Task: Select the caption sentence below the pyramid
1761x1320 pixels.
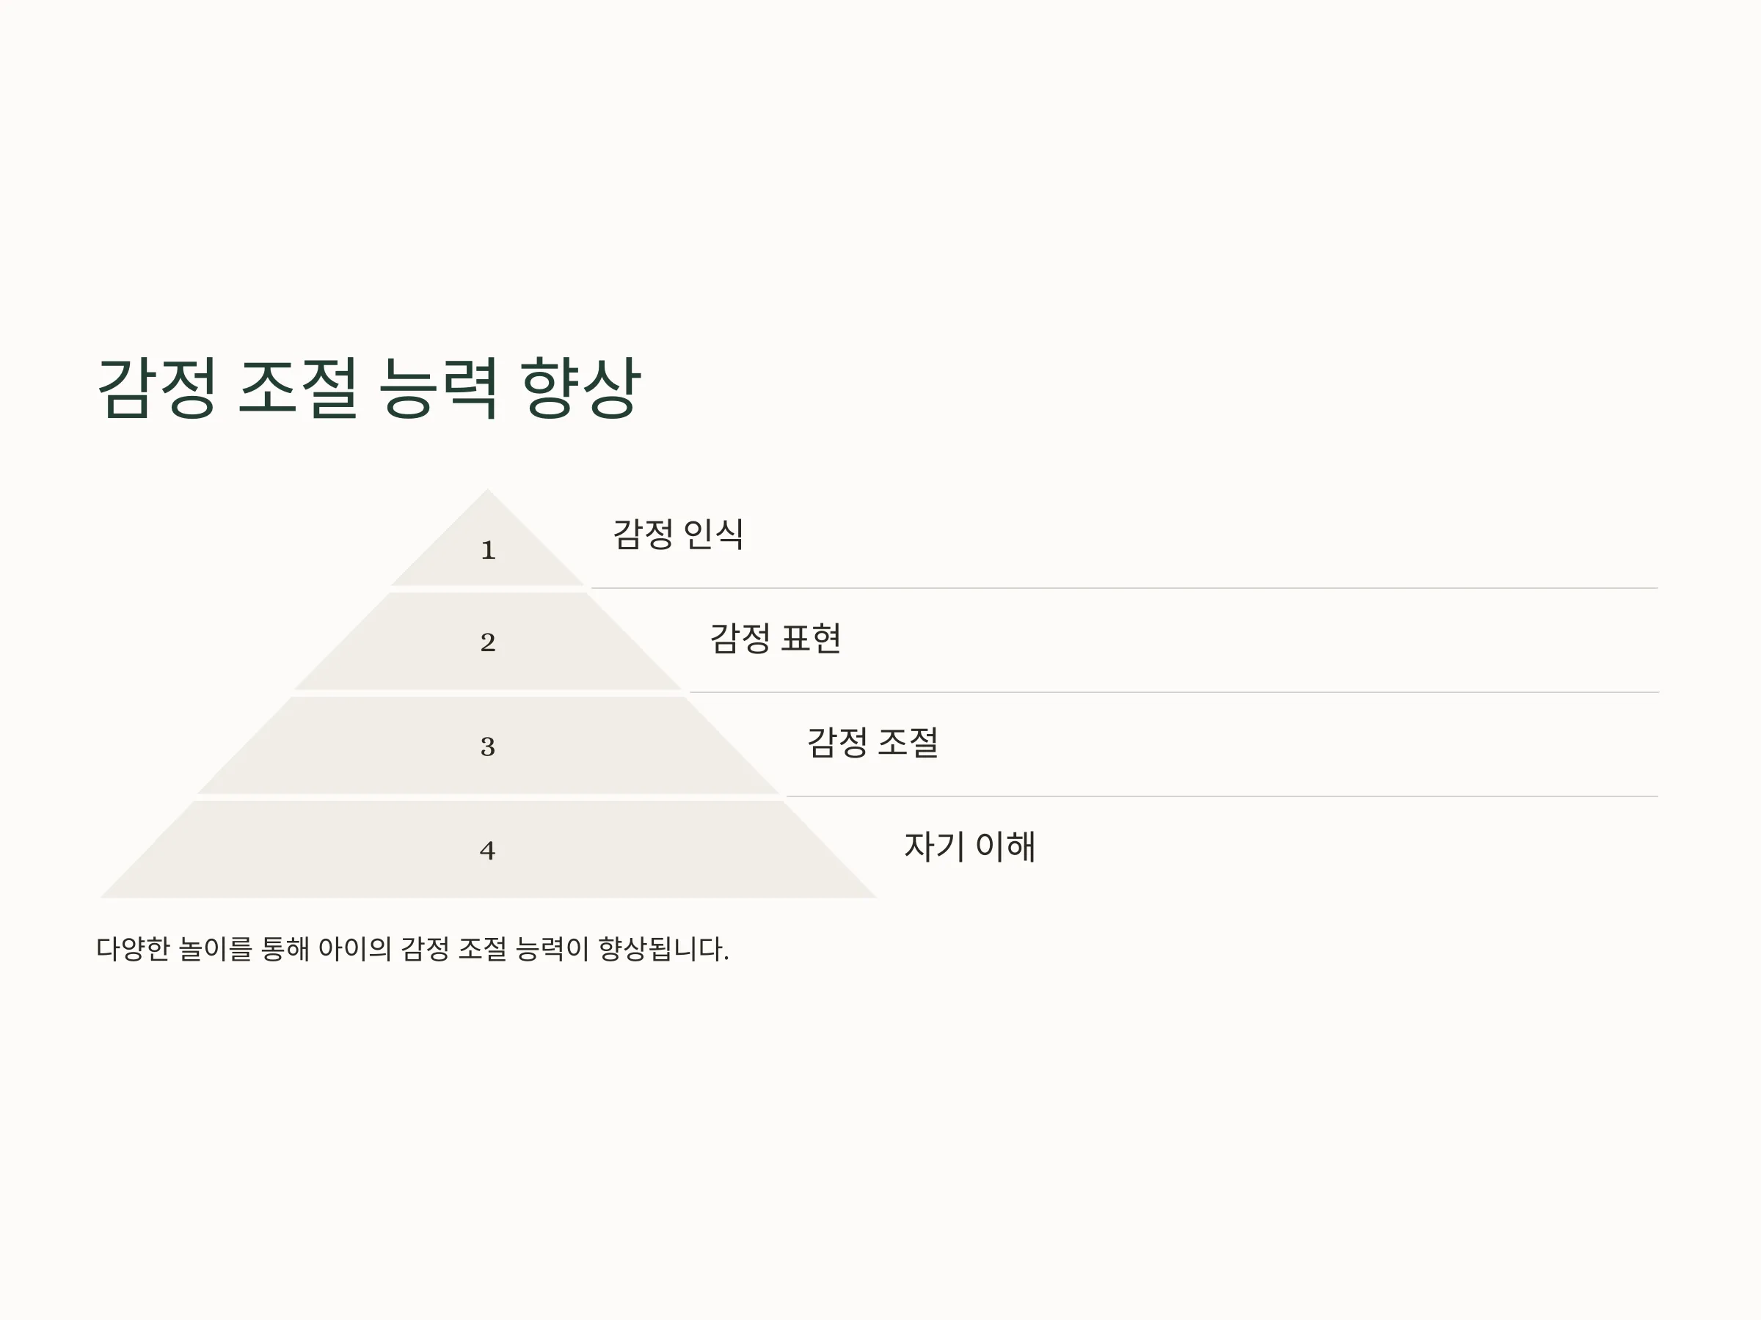Action: pyautogui.click(x=412, y=948)
